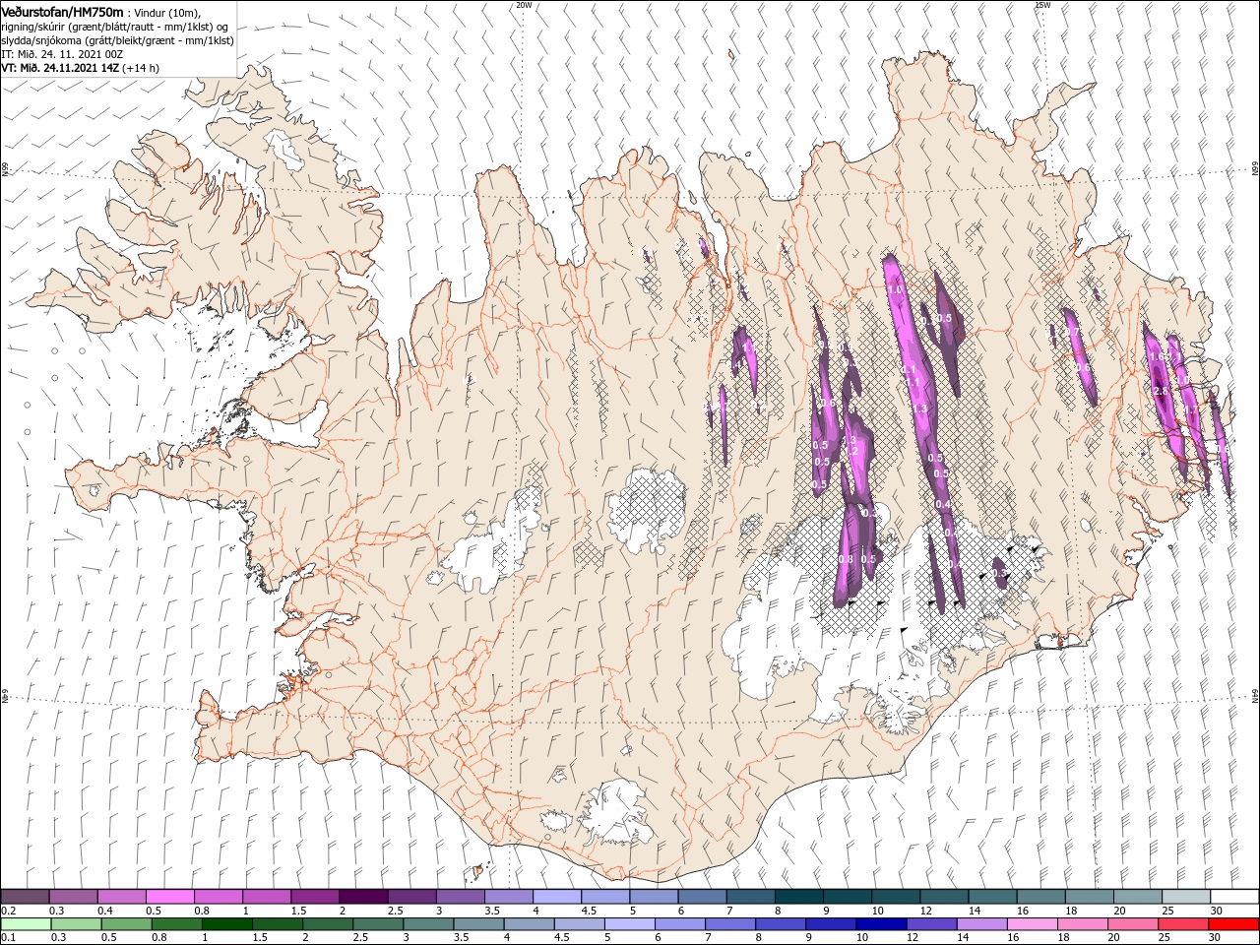
Task: Click the VT valid time '24.11.2021 14Z'
Action: coord(81,68)
